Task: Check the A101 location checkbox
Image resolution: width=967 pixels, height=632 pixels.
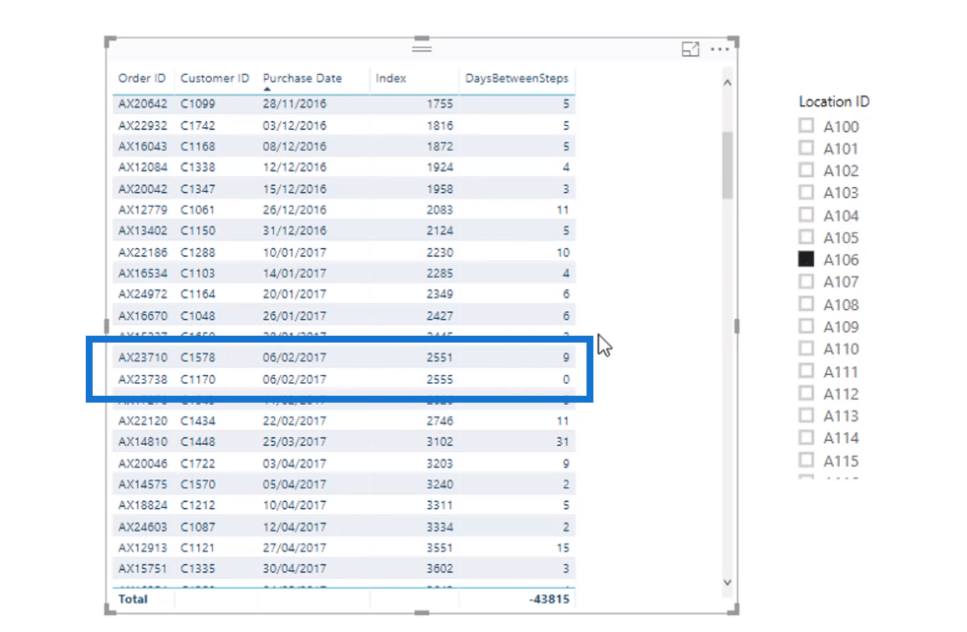Action: coord(806,148)
